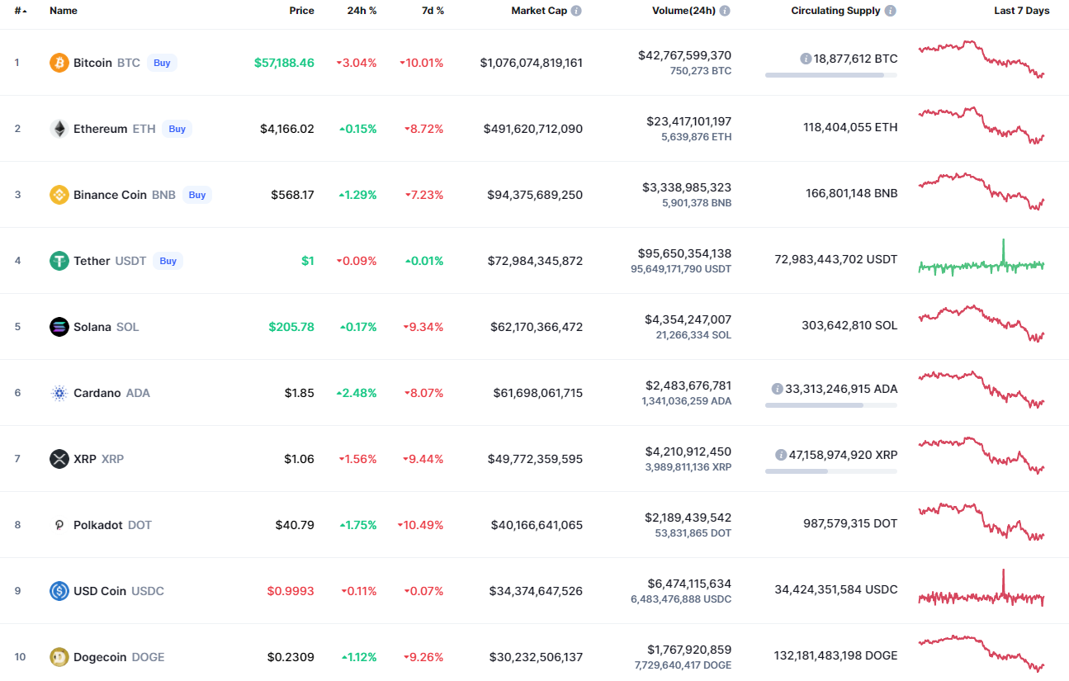This screenshot has height=681, width=1069.
Task: Click the USD Coin logo icon
Action: click(x=59, y=591)
